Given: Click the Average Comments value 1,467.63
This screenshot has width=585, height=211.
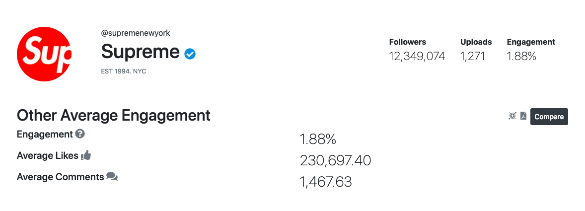Looking at the screenshot, I should pos(326,182).
